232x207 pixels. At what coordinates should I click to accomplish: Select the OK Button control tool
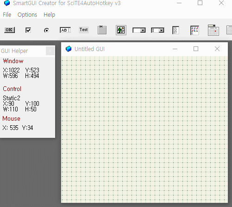coord(9,30)
